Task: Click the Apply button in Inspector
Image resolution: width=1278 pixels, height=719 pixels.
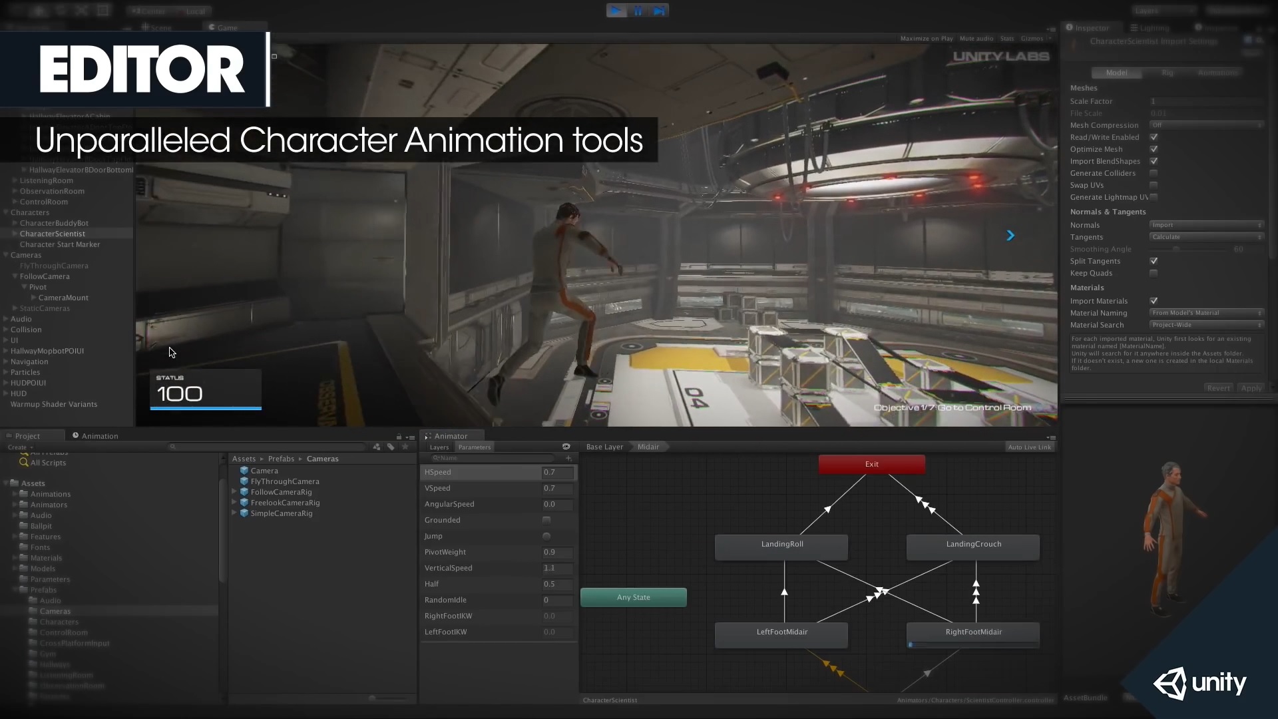Action: click(x=1251, y=388)
